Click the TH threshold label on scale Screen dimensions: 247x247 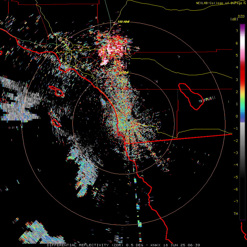236,214
